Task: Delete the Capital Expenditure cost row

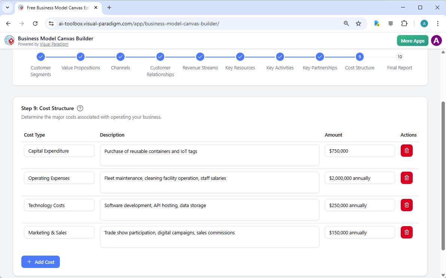Action: pyautogui.click(x=407, y=150)
